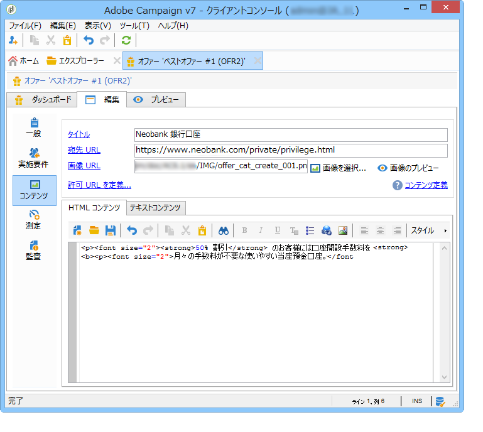
Task: Click the redo arrow in main toolbar
Action: tap(105, 40)
